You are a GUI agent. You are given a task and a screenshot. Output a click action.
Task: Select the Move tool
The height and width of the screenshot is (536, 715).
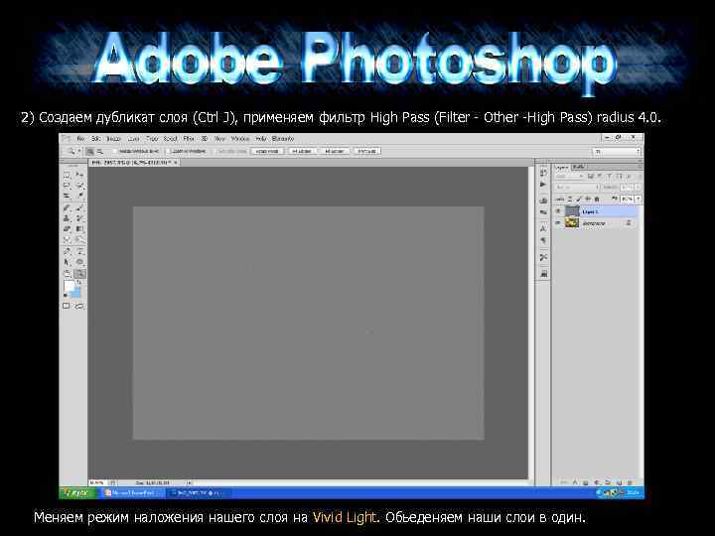coord(79,175)
